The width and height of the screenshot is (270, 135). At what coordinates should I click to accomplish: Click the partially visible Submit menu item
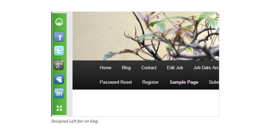point(214,82)
